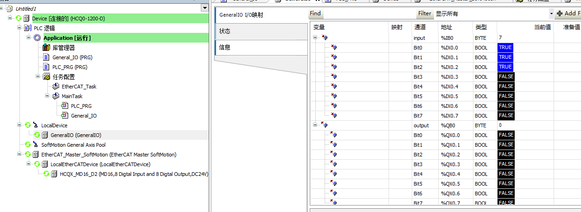Screen dimensions: 581x212
Task: Click the FALSE value of input Bit3
Action: point(505,77)
